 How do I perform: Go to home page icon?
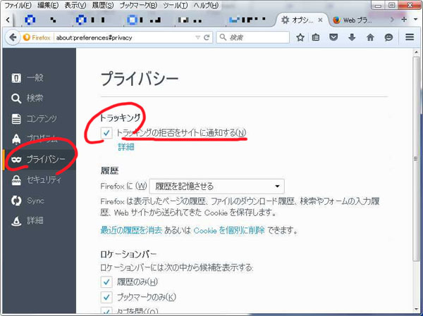coord(370,37)
